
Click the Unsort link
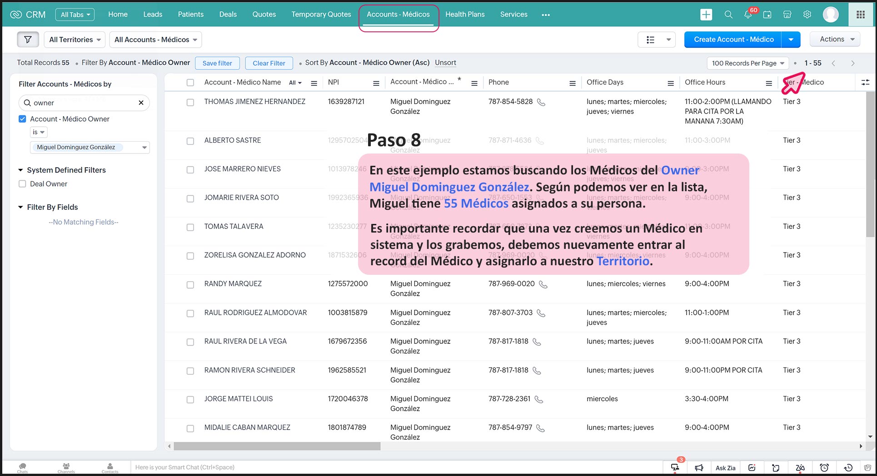(445, 63)
